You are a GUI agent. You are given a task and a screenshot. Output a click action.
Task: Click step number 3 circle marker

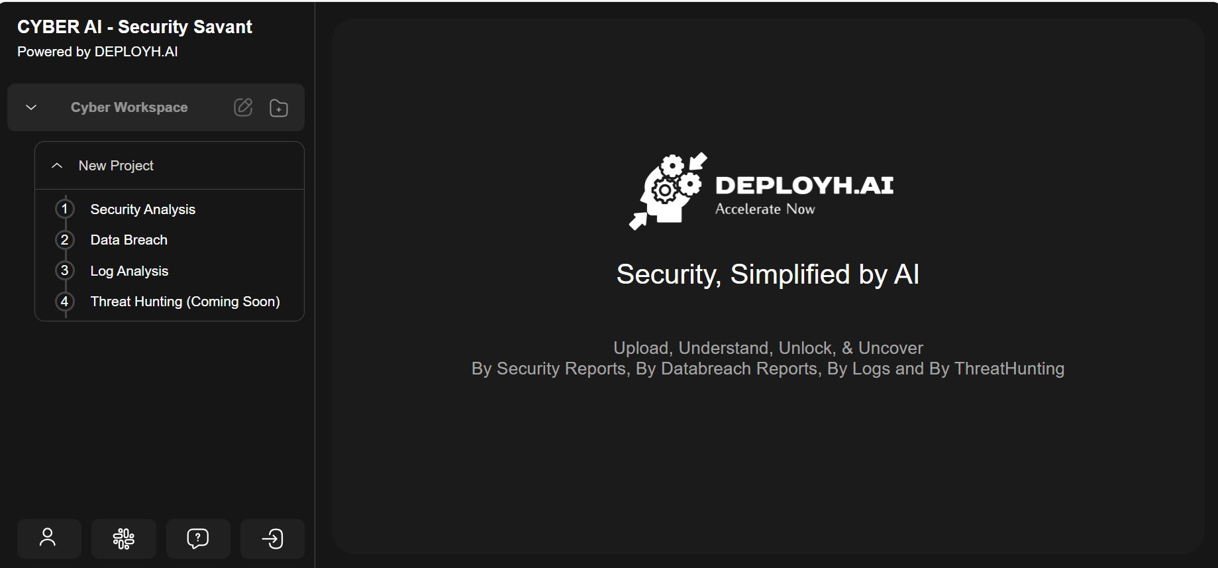[x=65, y=270]
